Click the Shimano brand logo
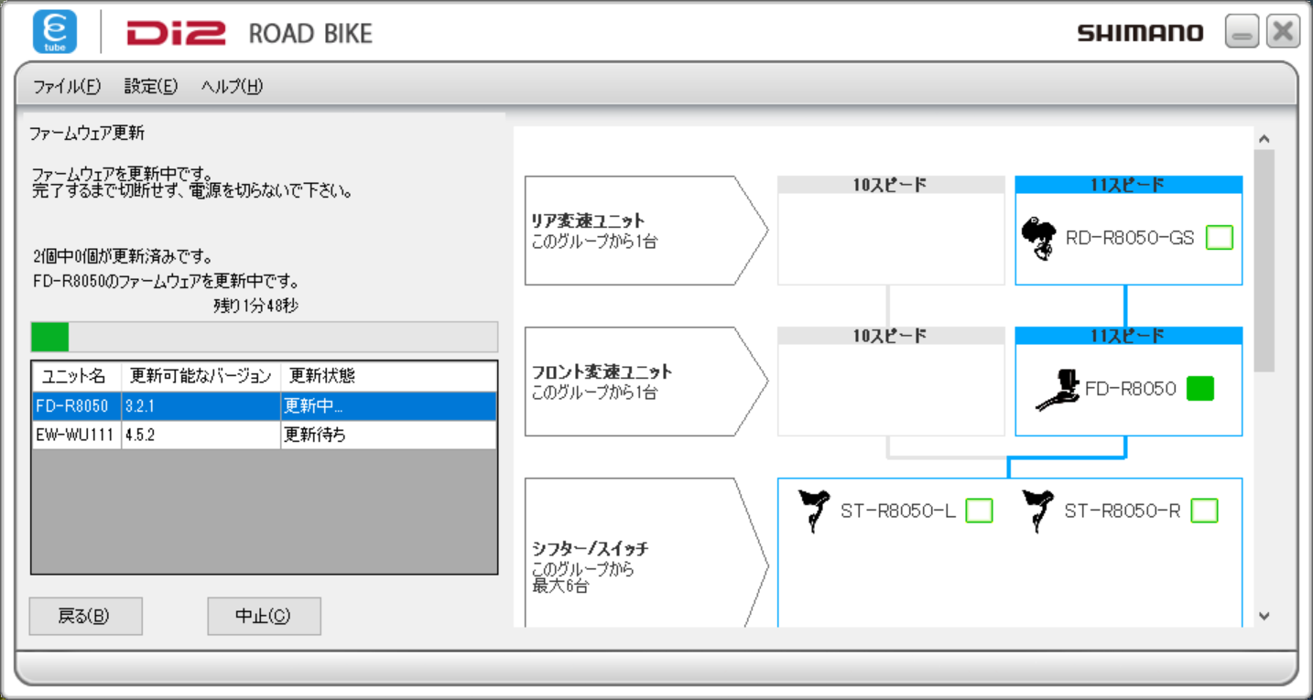Viewport: 1313px width, 700px height. tap(1140, 34)
